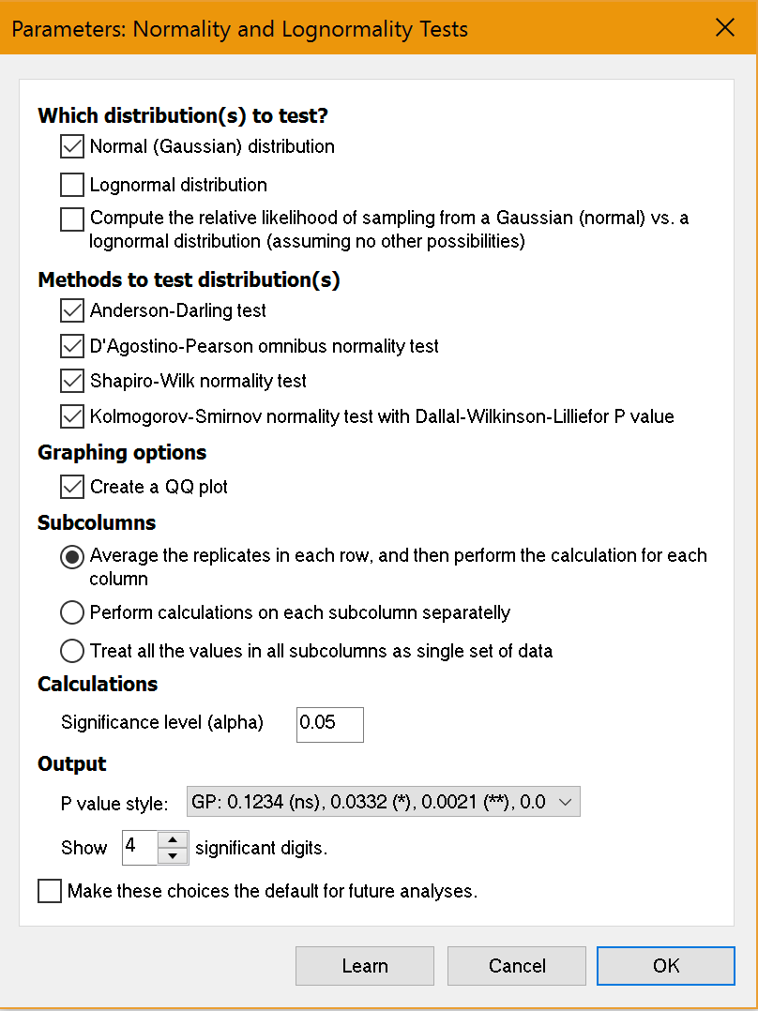Disable the Create a QQ plot option
This screenshot has width=758, height=1011.
tap(71, 486)
